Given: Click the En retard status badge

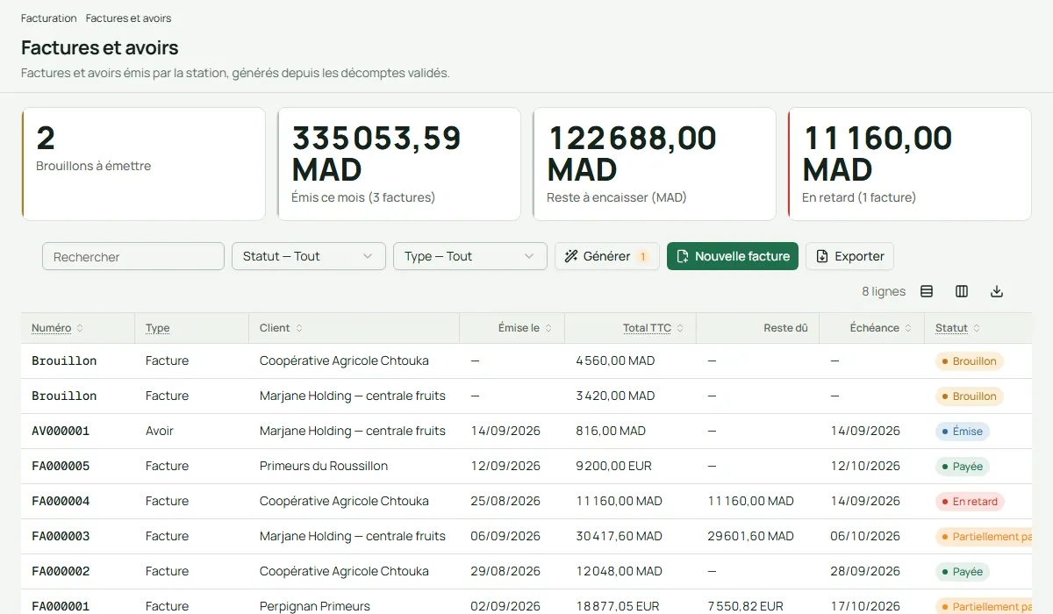Looking at the screenshot, I should [970, 502].
